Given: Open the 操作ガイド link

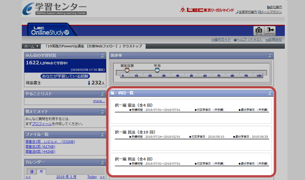Looking at the screenshot, I should click(221, 40).
